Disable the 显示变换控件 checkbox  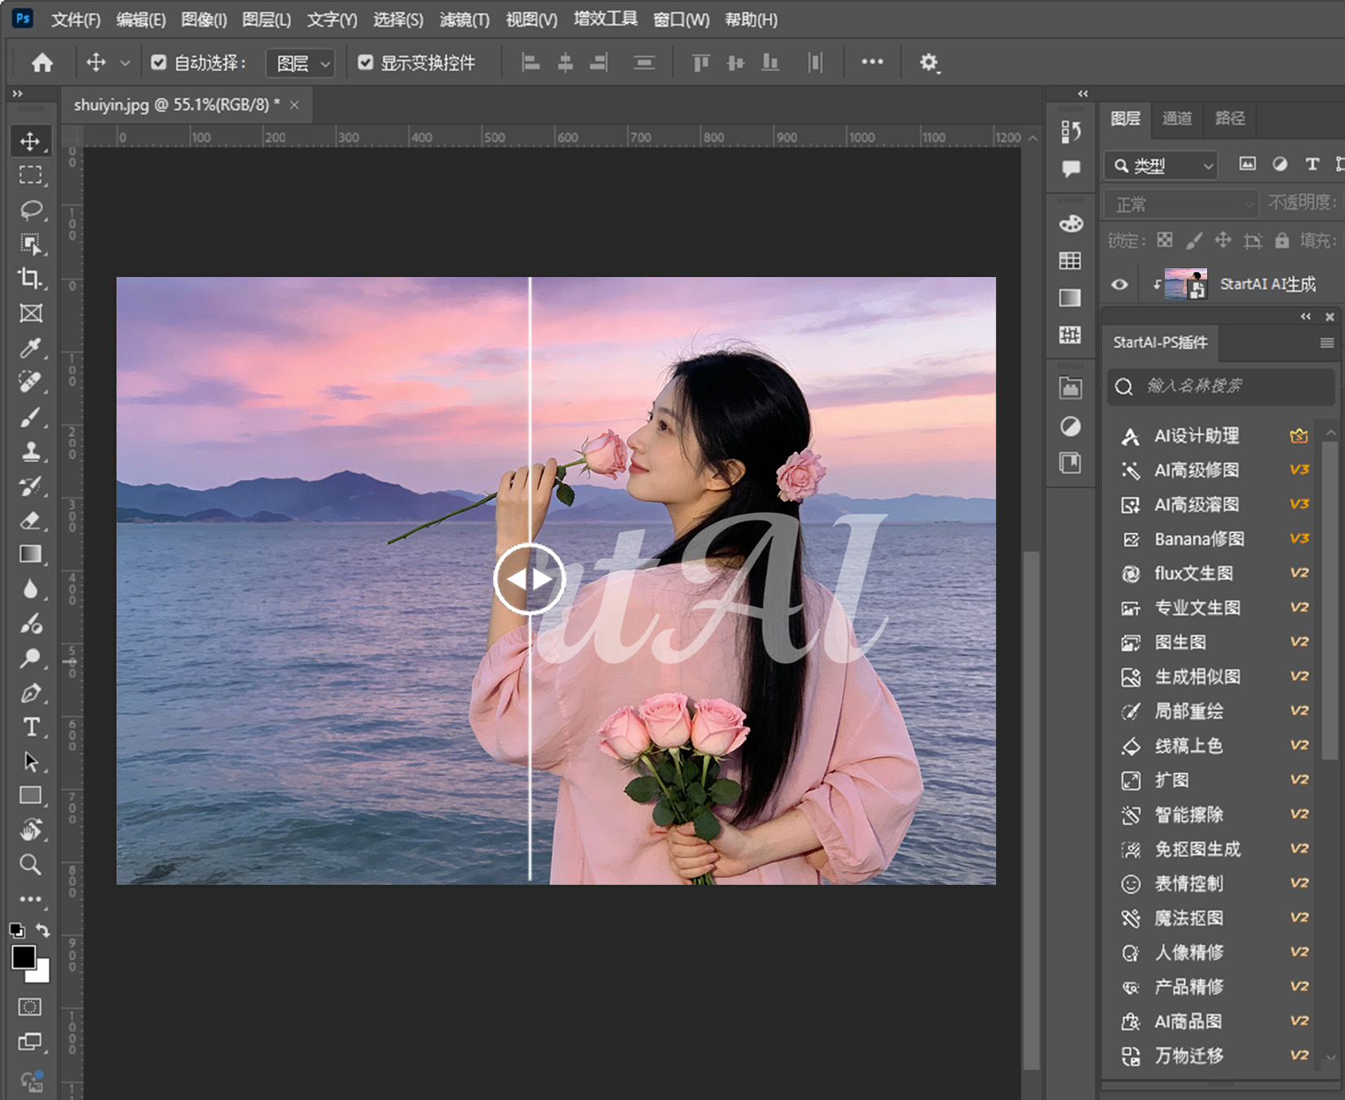tap(366, 63)
